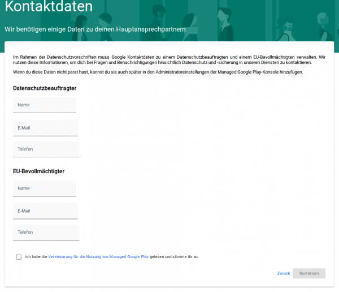
Task: Click the Name field under EU-Bevollmächtigter
Action: click(44, 188)
